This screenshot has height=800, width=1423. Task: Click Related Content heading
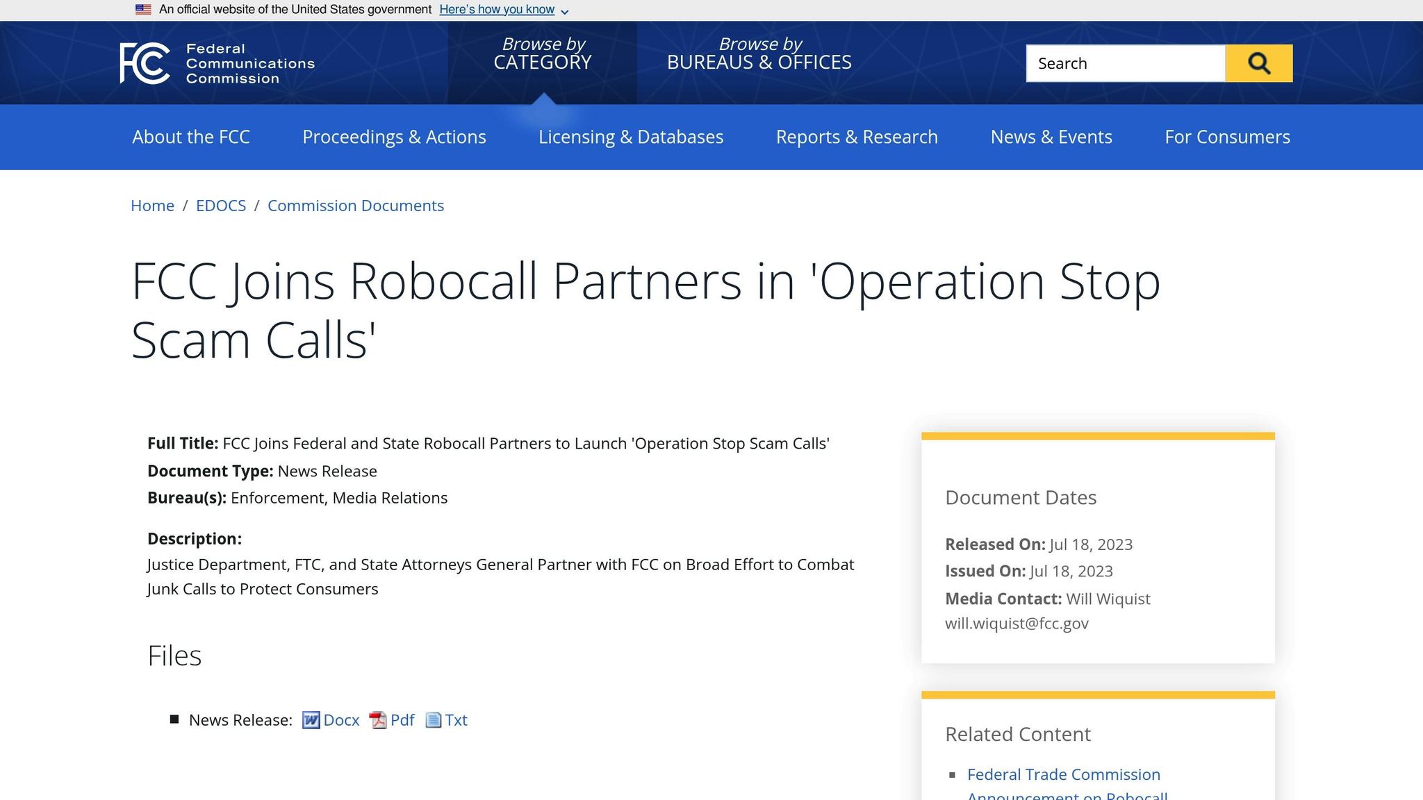tap(1018, 734)
